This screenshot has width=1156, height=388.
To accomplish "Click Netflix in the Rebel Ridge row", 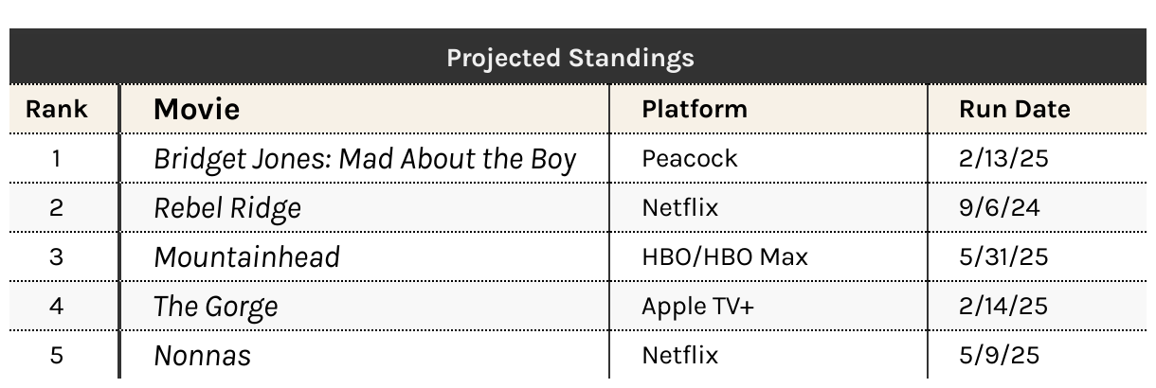I will tap(680, 207).
